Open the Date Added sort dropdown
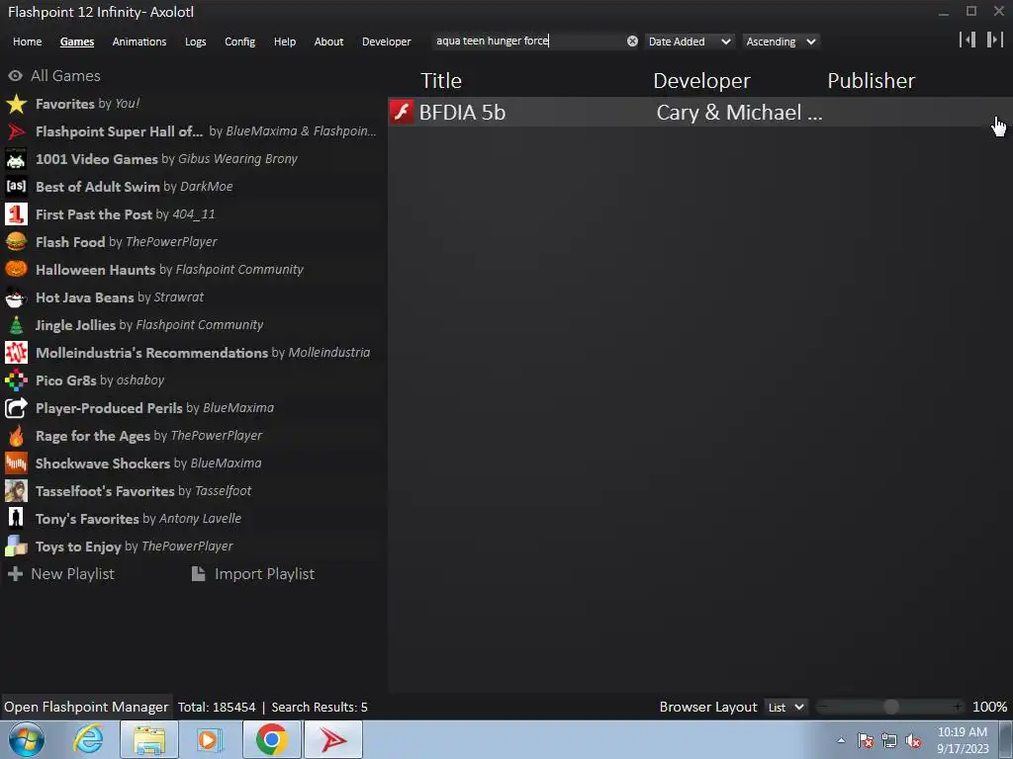Viewport: 1013px width, 759px height. pyautogui.click(x=689, y=42)
